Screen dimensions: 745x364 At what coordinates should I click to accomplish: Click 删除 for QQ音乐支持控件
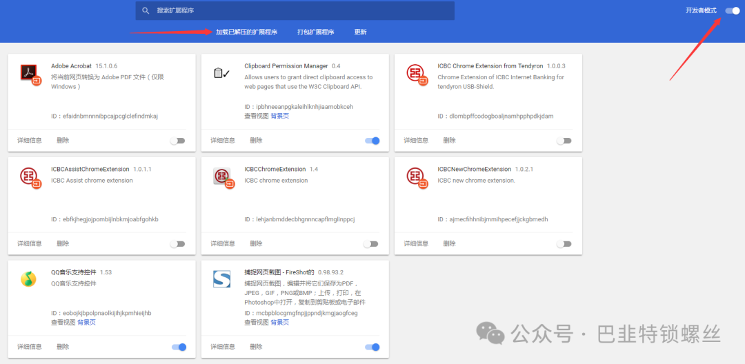tap(63, 347)
